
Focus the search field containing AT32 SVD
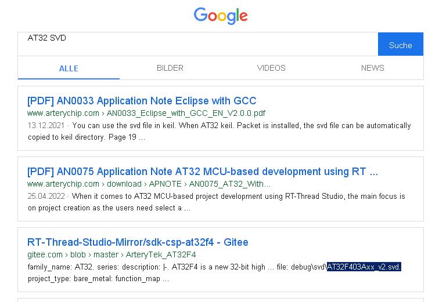click(x=197, y=44)
